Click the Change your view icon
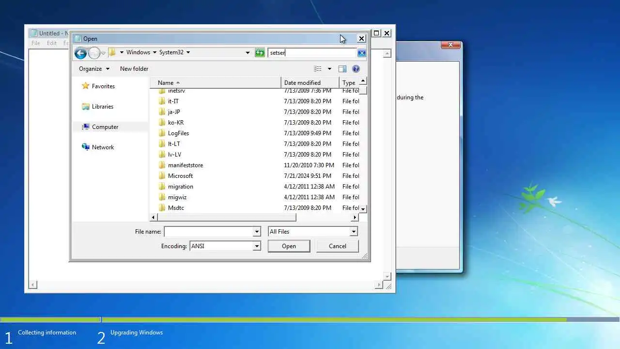Screen dimensions: 620x349 [x=318, y=69]
